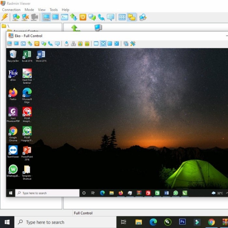The width and height of the screenshot is (228, 228).
Task: Click remote Windows Start button
Action: [10, 193]
